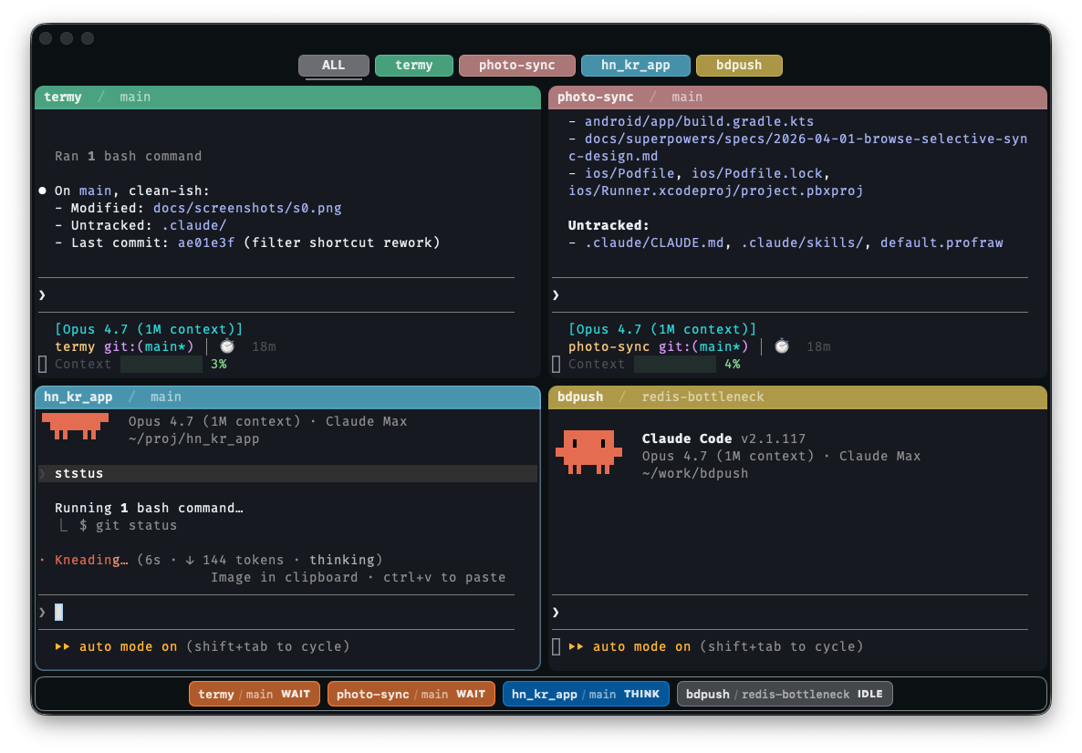Viewport: 1082px width, 753px height.
Task: Click '$ git status' command text
Action: pos(129,525)
